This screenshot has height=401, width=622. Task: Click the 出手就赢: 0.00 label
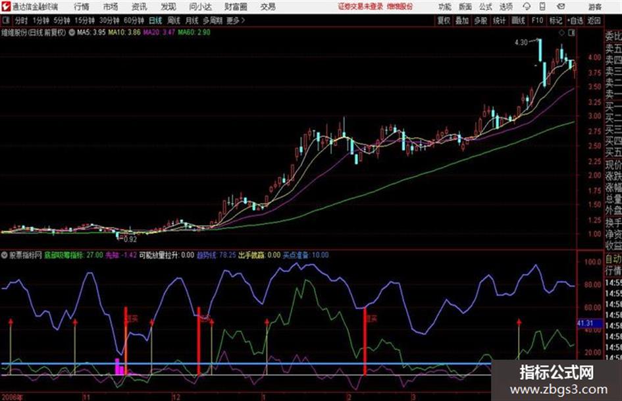(x=259, y=255)
